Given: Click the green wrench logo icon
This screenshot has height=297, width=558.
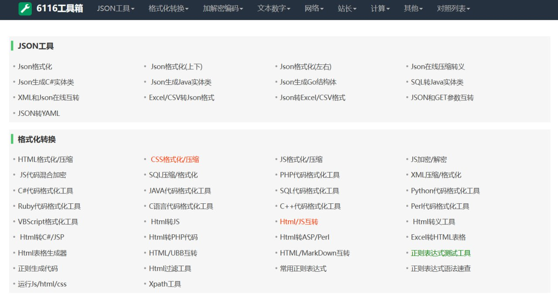Looking at the screenshot, I should (x=25, y=9).
